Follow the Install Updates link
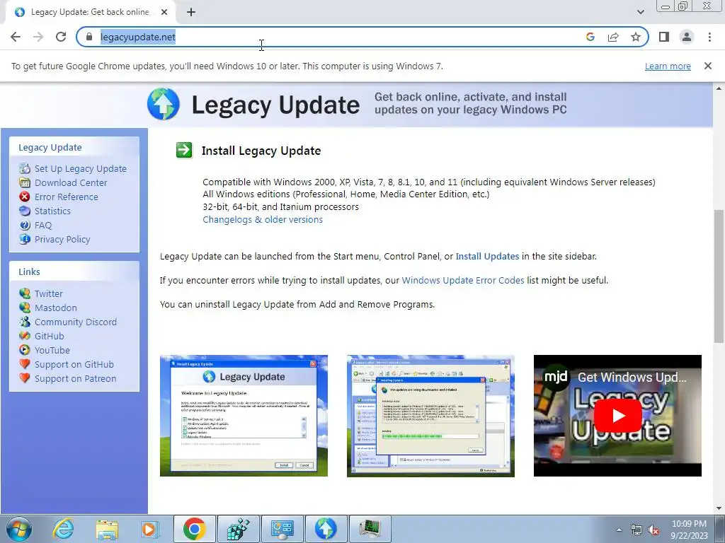The height and width of the screenshot is (543, 725). point(487,256)
